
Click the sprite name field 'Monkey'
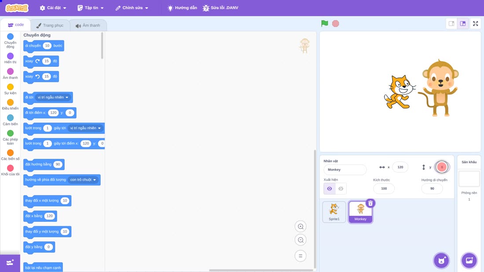345,169
